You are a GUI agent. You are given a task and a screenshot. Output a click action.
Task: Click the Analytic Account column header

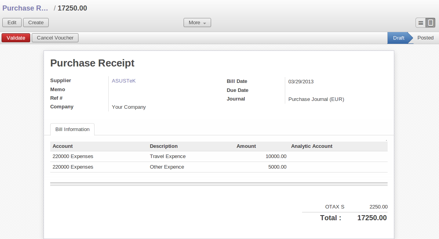(x=311, y=146)
